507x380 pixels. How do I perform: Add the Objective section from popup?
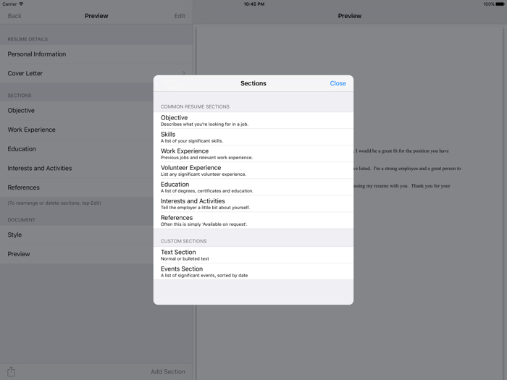pyautogui.click(x=253, y=120)
